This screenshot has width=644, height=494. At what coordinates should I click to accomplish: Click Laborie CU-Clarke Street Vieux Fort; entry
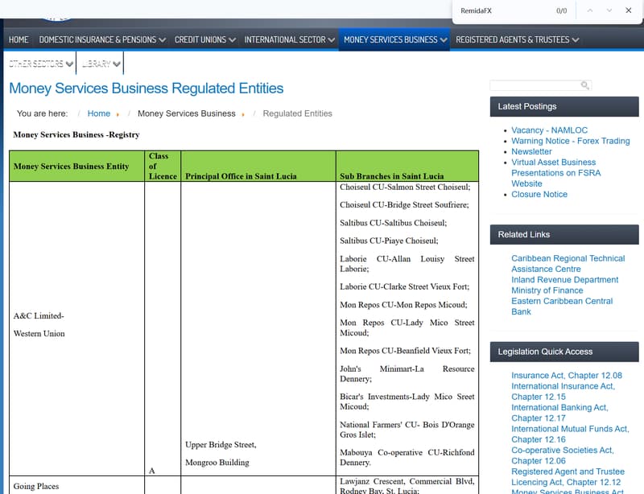(x=405, y=286)
